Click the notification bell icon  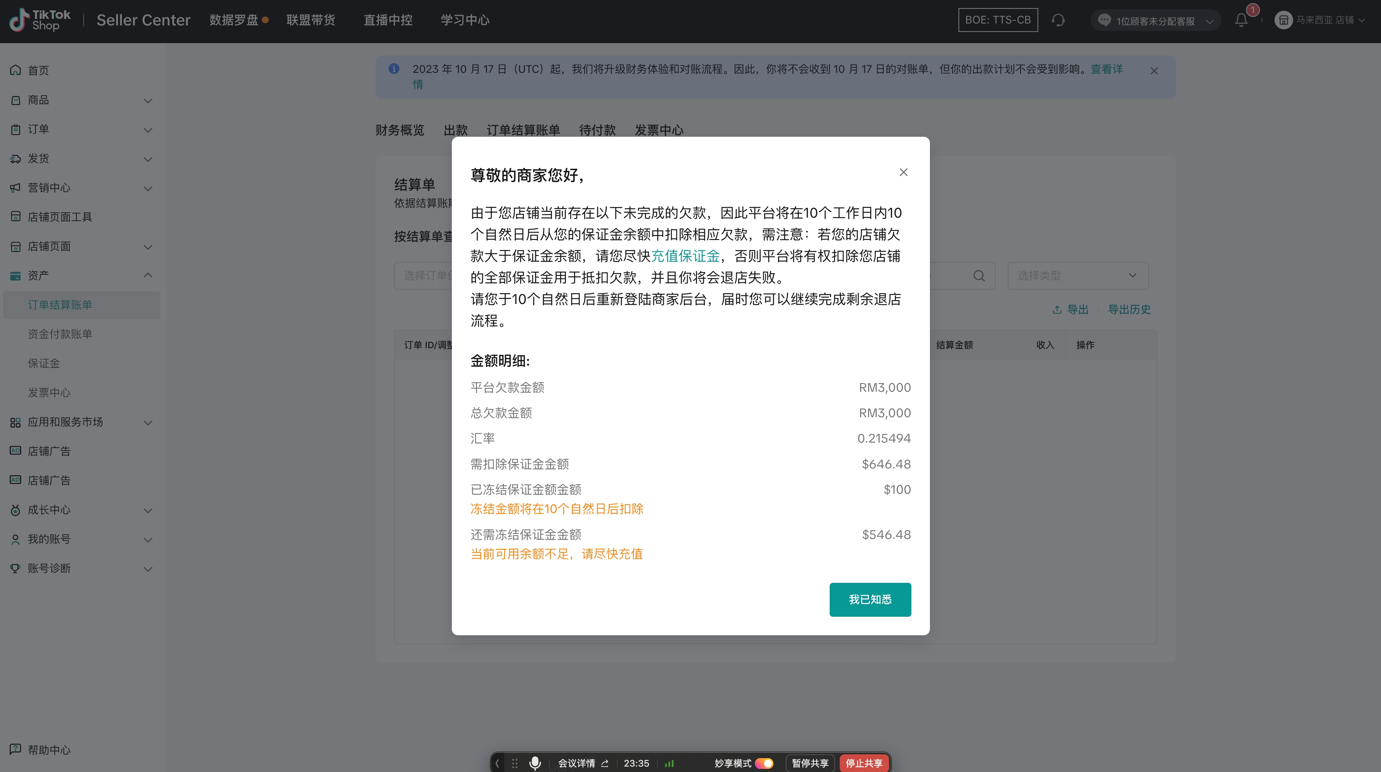point(1241,20)
